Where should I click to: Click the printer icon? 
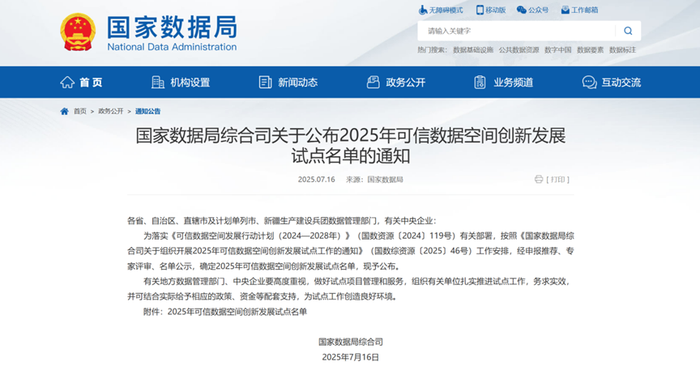coord(539,179)
